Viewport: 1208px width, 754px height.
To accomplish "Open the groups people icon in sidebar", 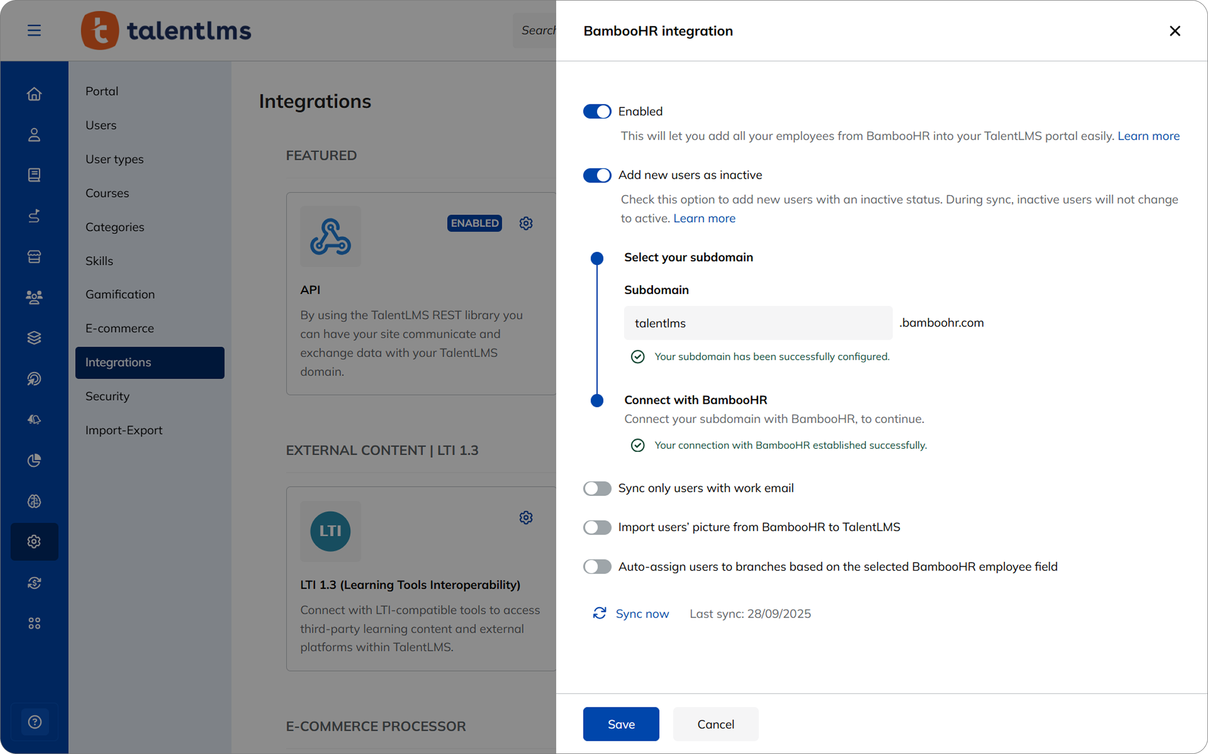I will point(34,297).
